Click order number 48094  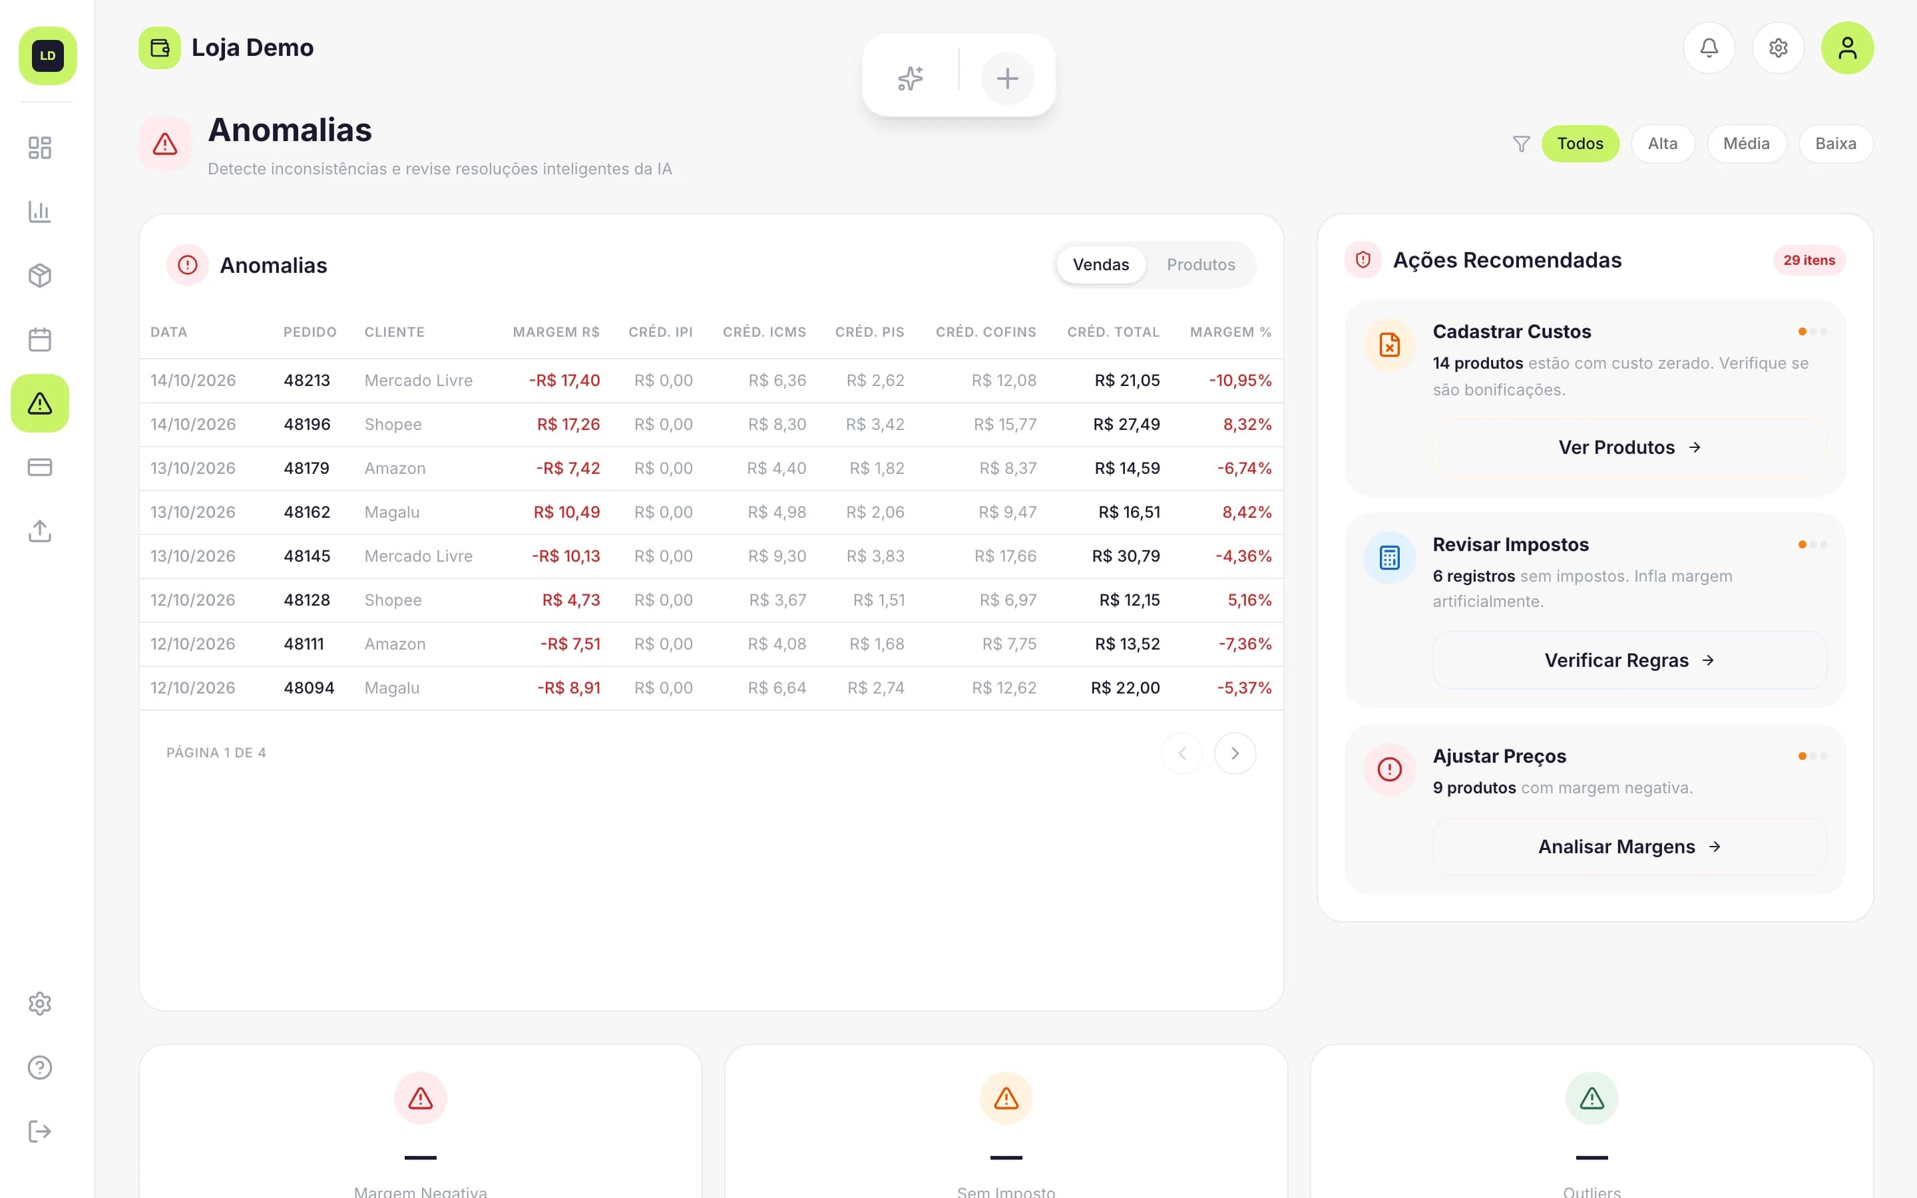tap(309, 688)
